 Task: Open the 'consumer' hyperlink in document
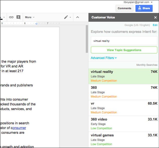coord(19,128)
